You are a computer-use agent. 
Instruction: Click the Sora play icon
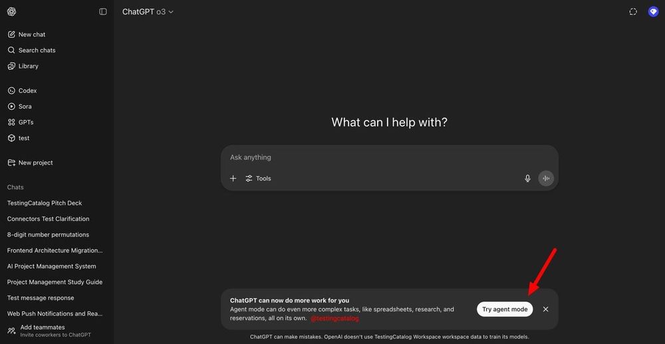pos(11,106)
